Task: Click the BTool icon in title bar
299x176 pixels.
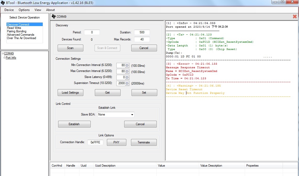Action: 3,2
